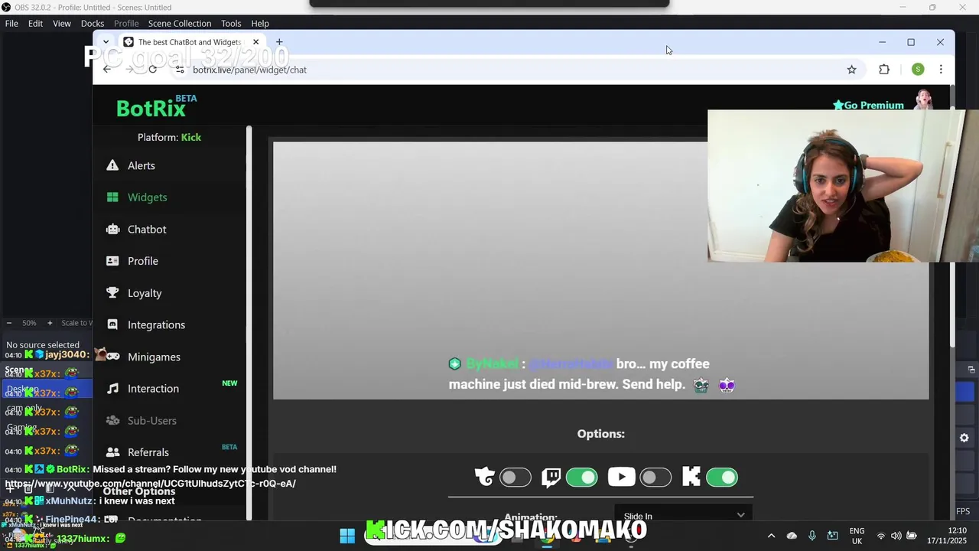Click the BotRix sidebar scrollbar
This screenshot has width=979, height=551.
[x=249, y=321]
